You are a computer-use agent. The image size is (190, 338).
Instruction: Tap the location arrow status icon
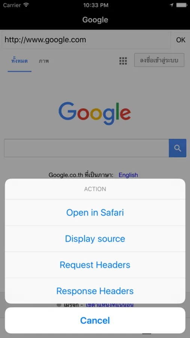(x=172, y=5)
